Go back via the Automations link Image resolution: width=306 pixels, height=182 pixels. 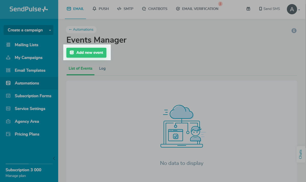81,29
